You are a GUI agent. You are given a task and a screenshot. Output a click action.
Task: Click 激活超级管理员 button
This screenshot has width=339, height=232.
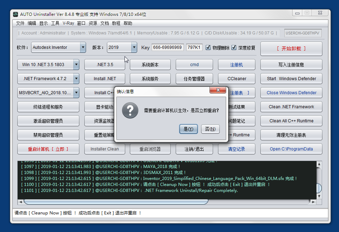click(x=48, y=121)
